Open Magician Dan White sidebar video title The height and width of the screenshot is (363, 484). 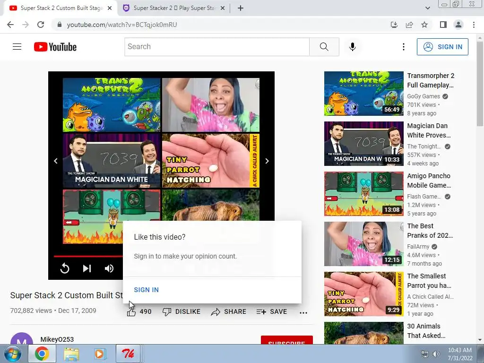click(429, 130)
